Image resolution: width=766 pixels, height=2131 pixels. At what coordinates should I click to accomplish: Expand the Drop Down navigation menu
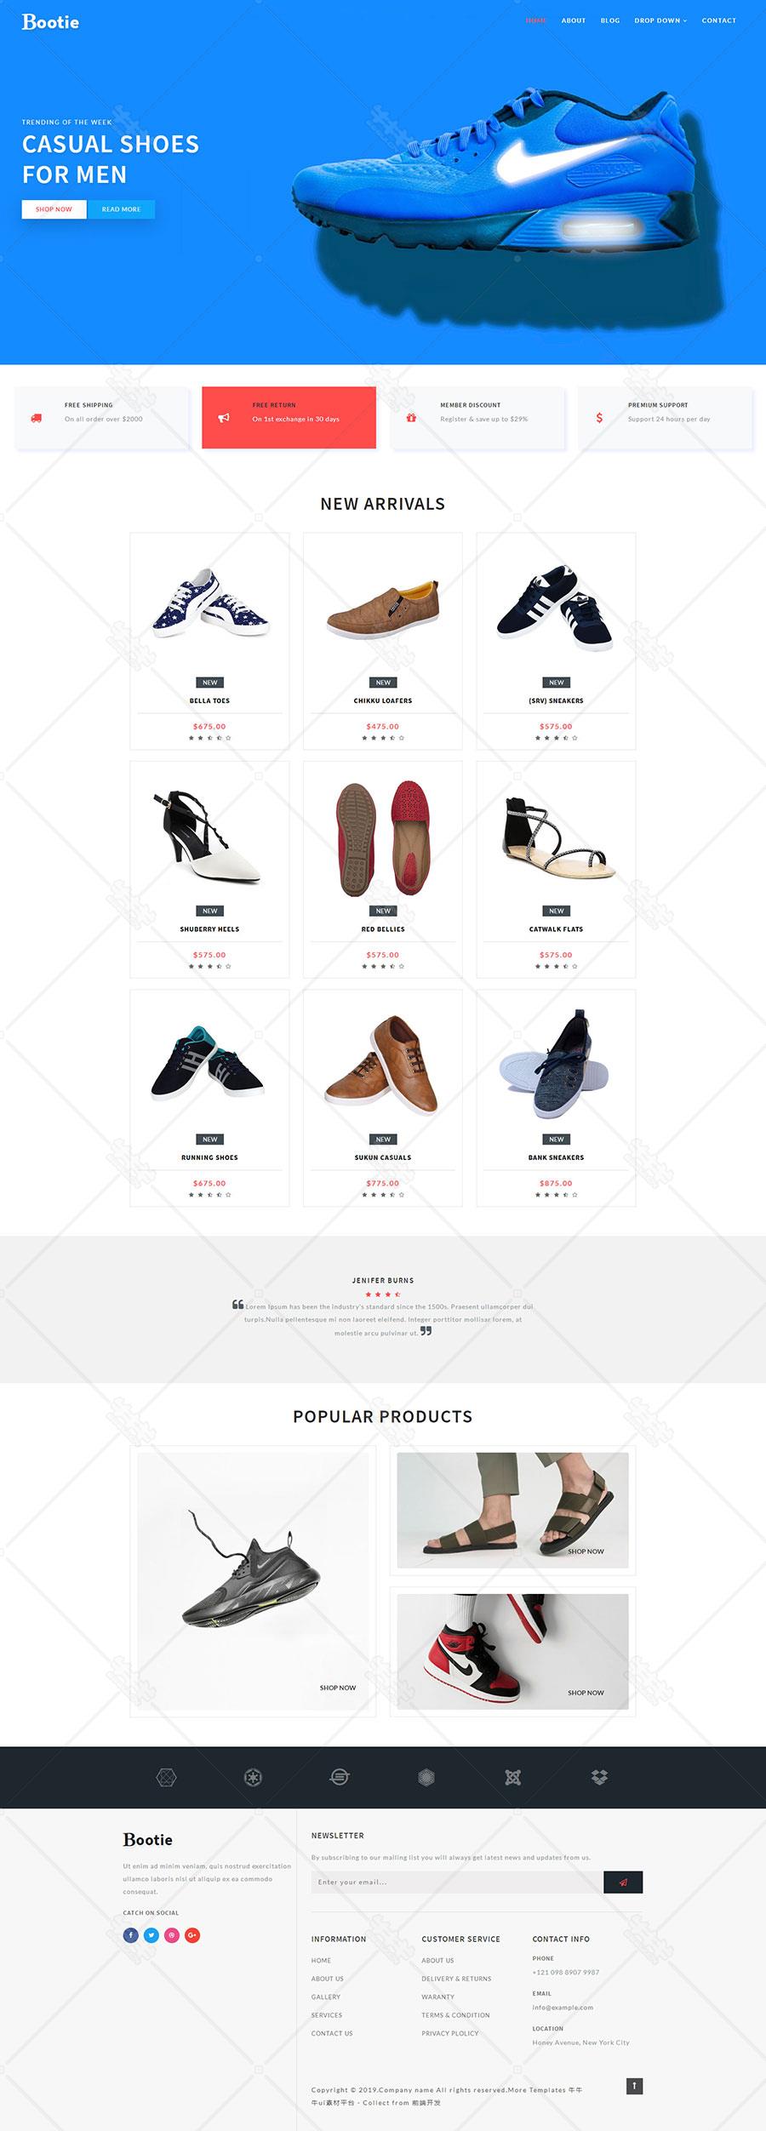660,20
